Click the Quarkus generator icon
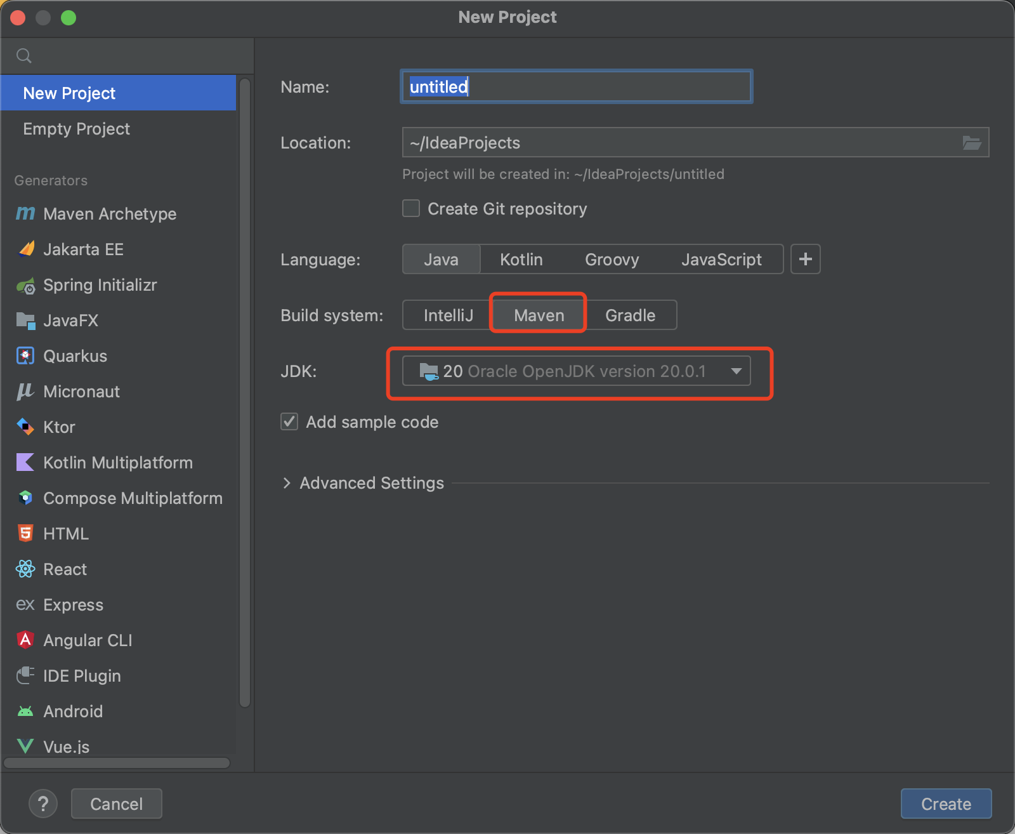Screen dimensions: 1015x834 [x=25, y=356]
